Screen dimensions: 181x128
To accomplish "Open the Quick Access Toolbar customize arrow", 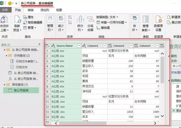I will pyautogui.click(x=16, y=3).
